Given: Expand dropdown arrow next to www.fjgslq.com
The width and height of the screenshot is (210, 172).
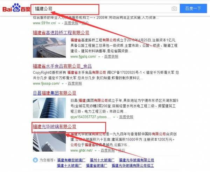Looking at the screenshot, I should click(x=99, y=57).
